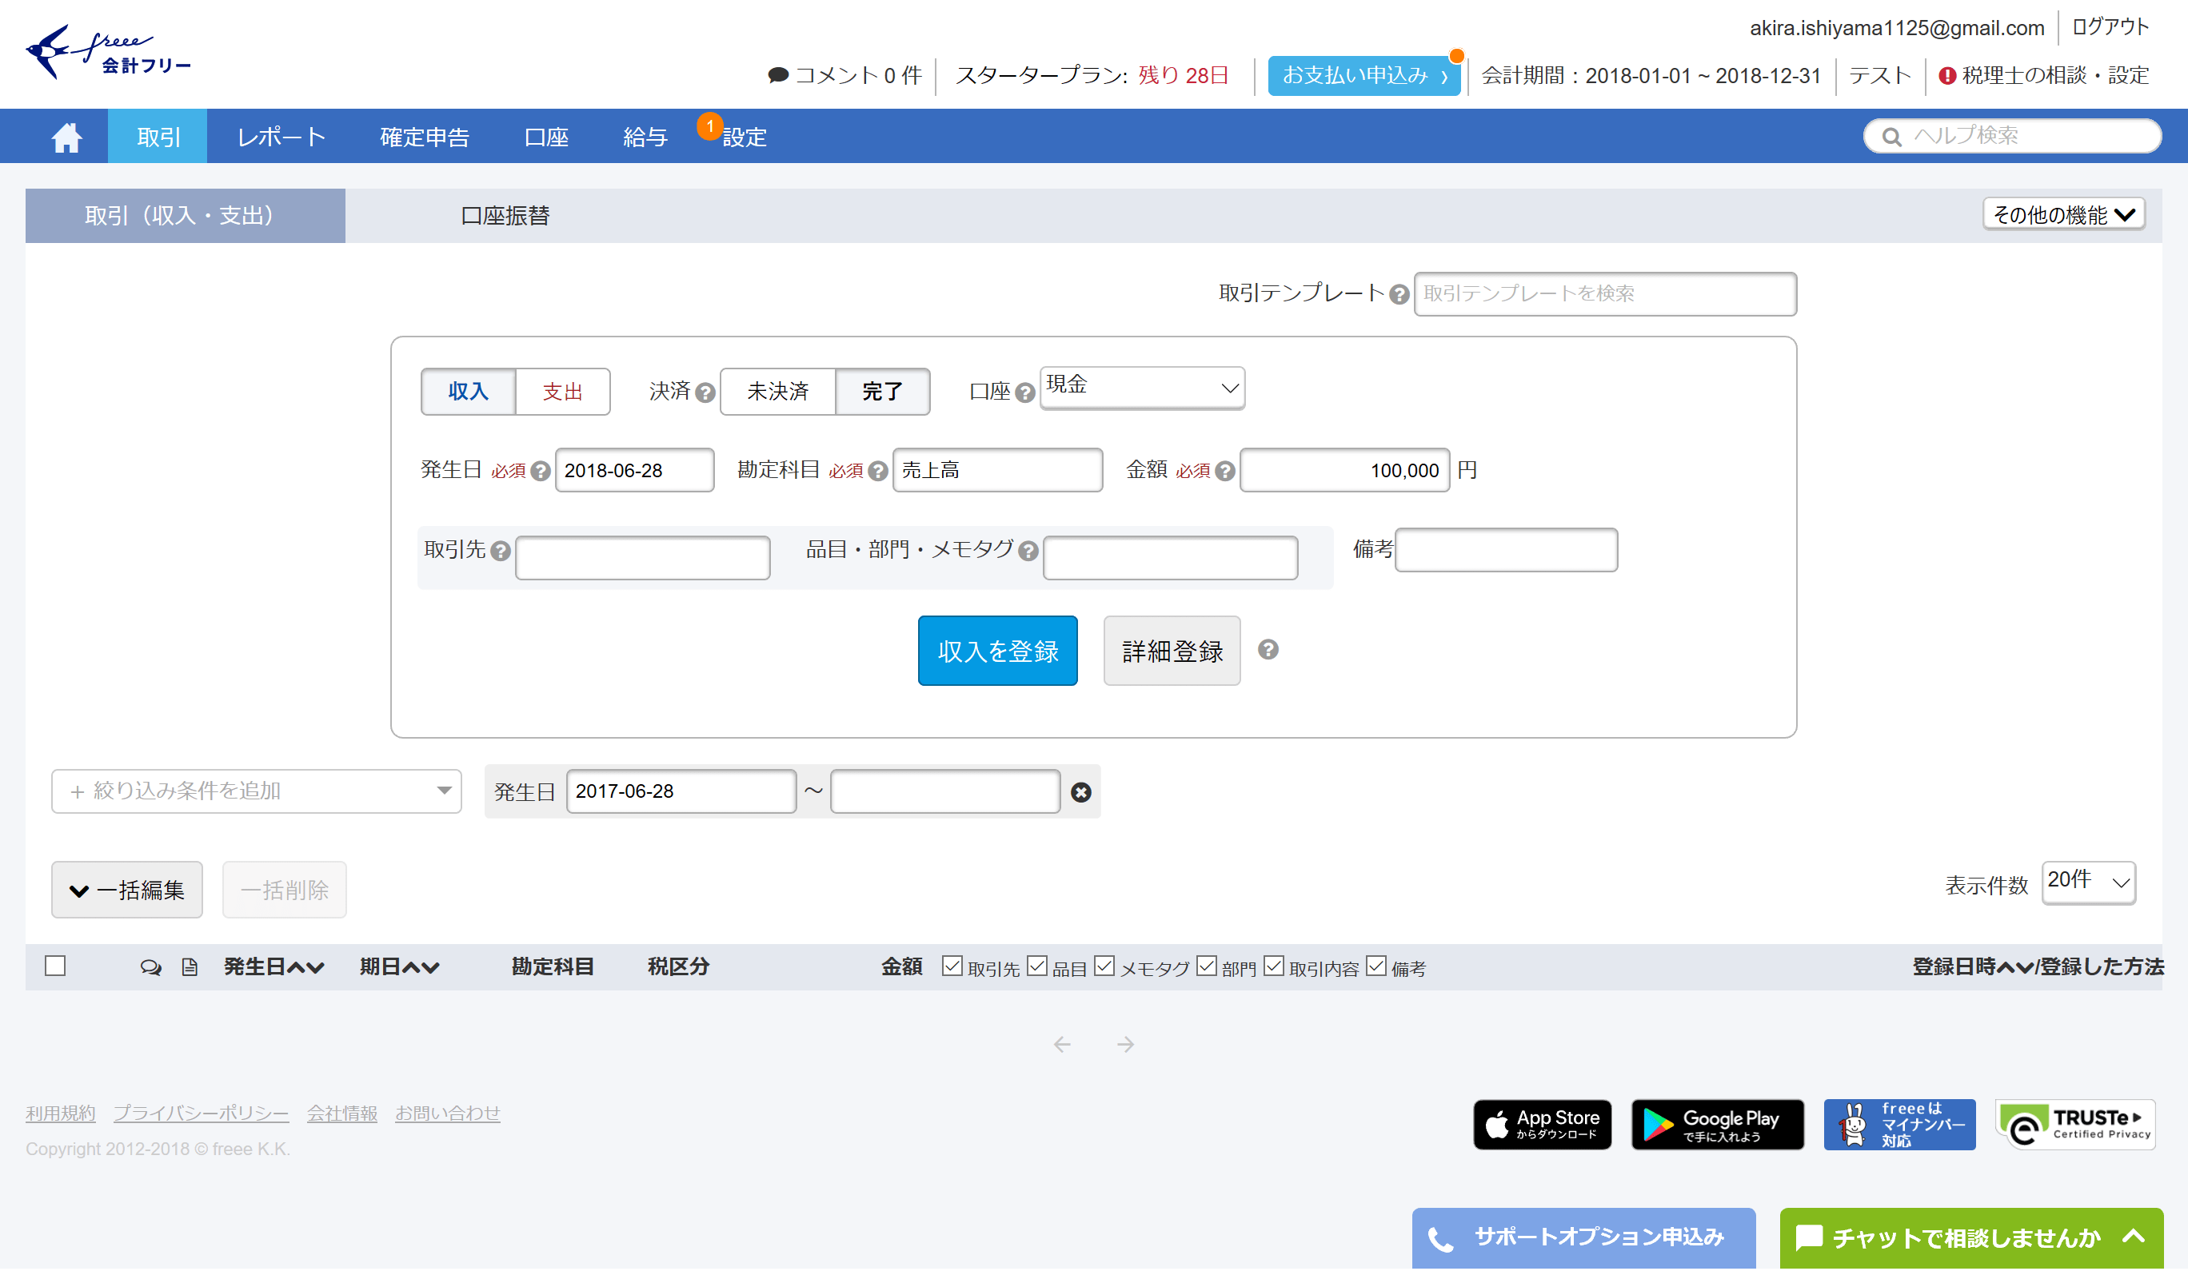Click help icon beside 取引テンプレート label
The height and width of the screenshot is (1271, 2188).
[x=1398, y=295]
